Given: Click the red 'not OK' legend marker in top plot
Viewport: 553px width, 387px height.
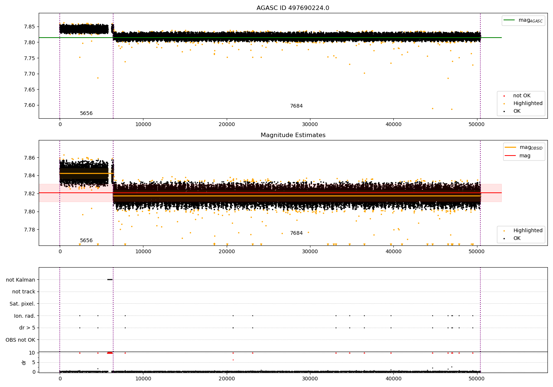Looking at the screenshot, I should tap(504, 96).
